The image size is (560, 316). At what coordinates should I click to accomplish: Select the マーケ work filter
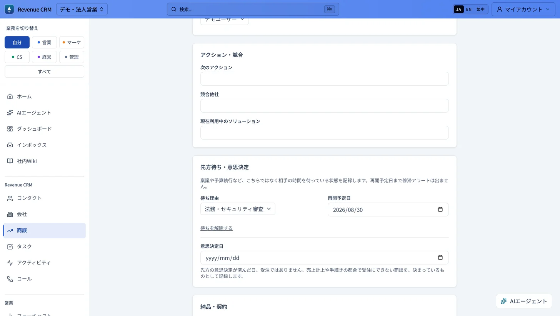pos(72,42)
